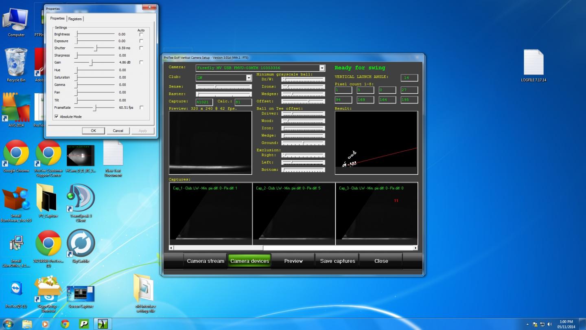
Task: Click the scroll right arrow under Captures
Action: point(415,248)
